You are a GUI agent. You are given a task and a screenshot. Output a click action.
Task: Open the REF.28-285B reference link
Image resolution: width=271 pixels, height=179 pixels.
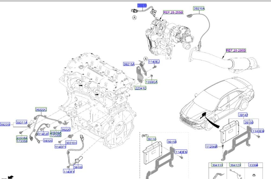[x=173, y=12]
